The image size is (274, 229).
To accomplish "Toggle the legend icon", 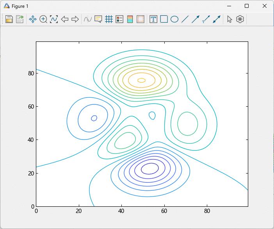I will click(x=119, y=19).
